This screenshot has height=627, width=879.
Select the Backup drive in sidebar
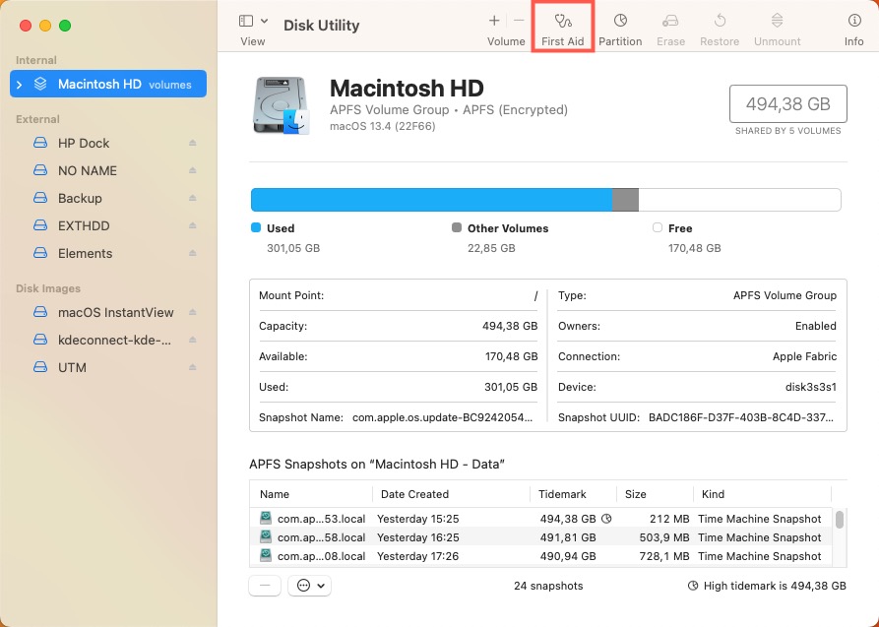(79, 198)
